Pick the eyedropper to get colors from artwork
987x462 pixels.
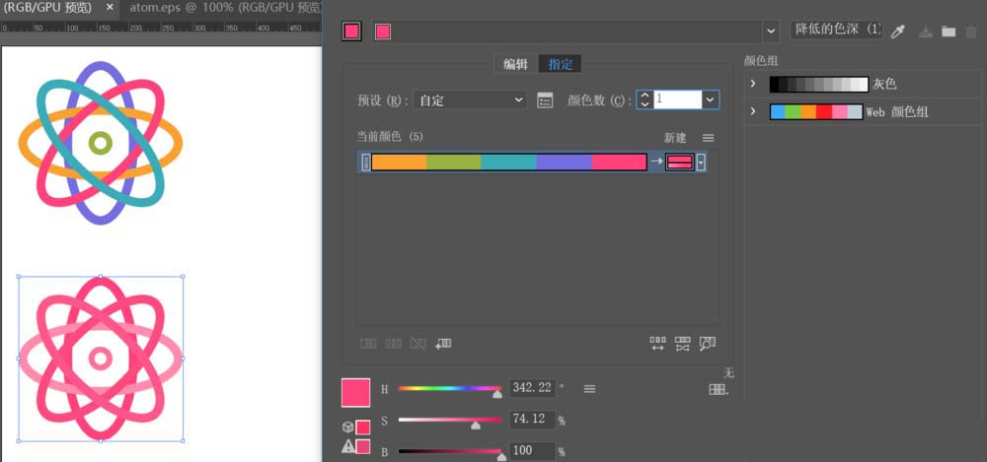[x=897, y=32]
